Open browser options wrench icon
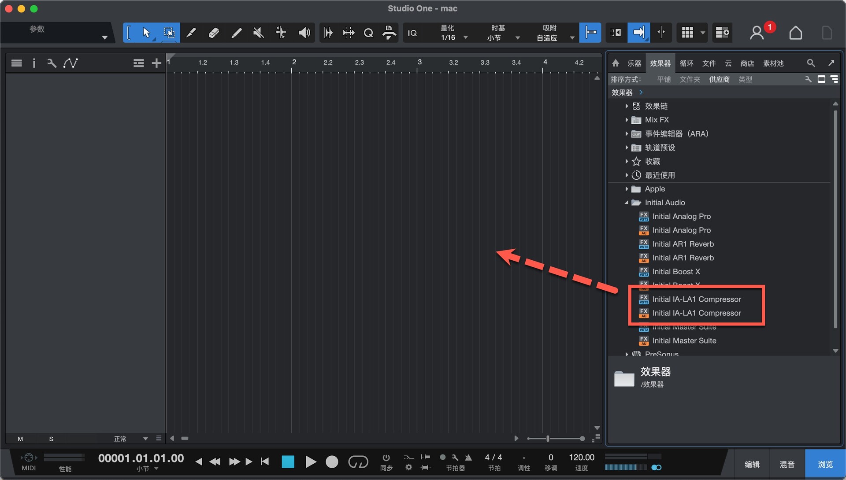 pyautogui.click(x=808, y=79)
